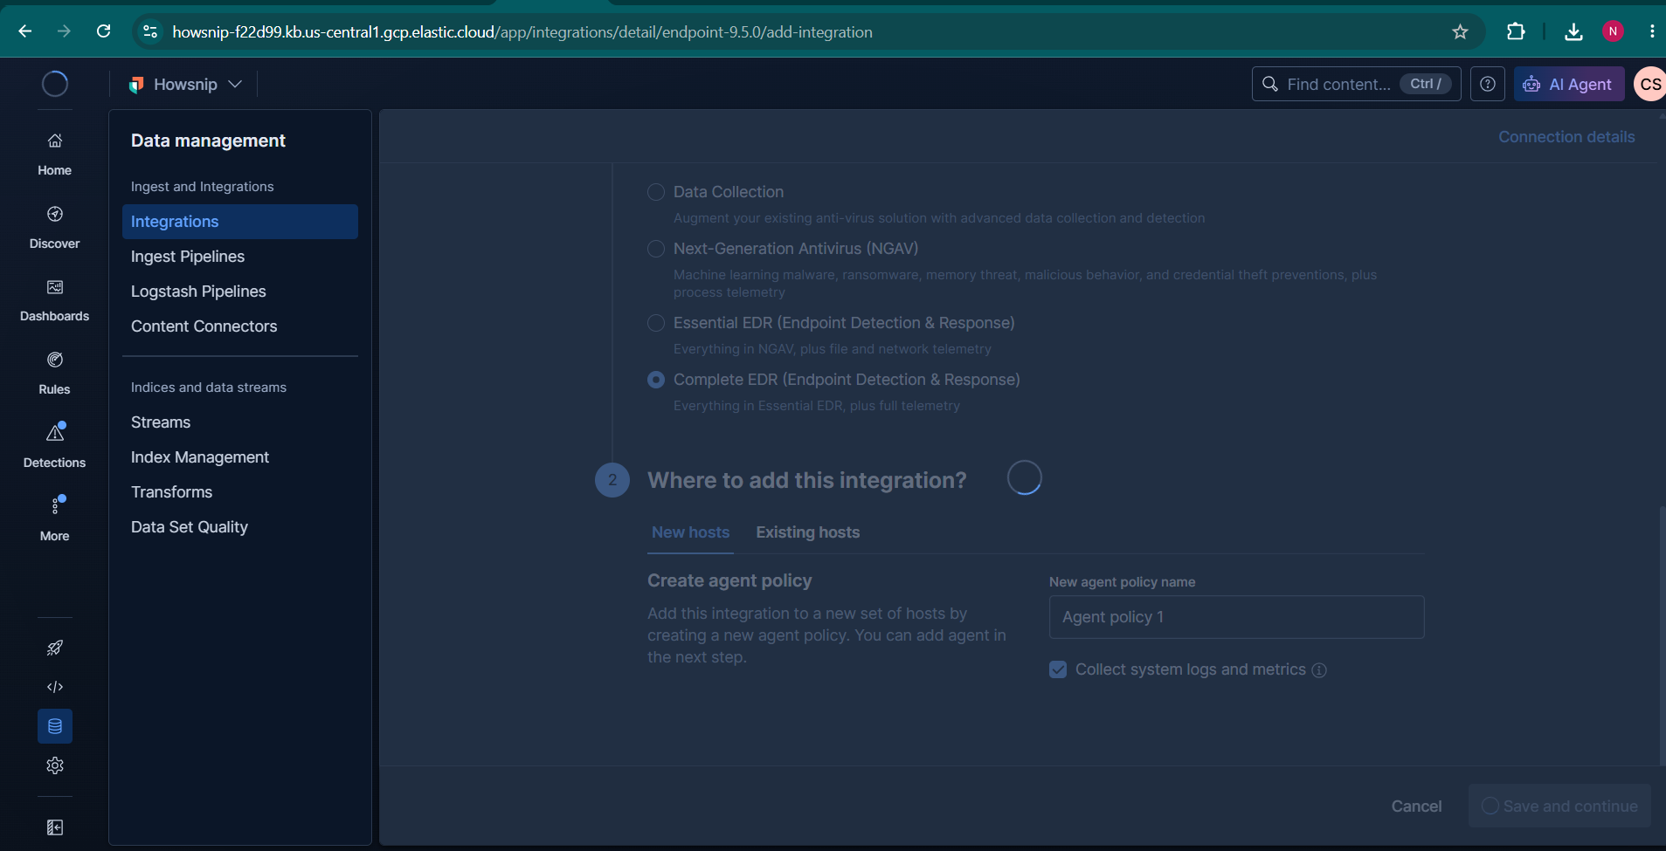Image resolution: width=1666 pixels, height=851 pixels.
Task: Open the browser downloads icon
Action: [x=1573, y=31]
